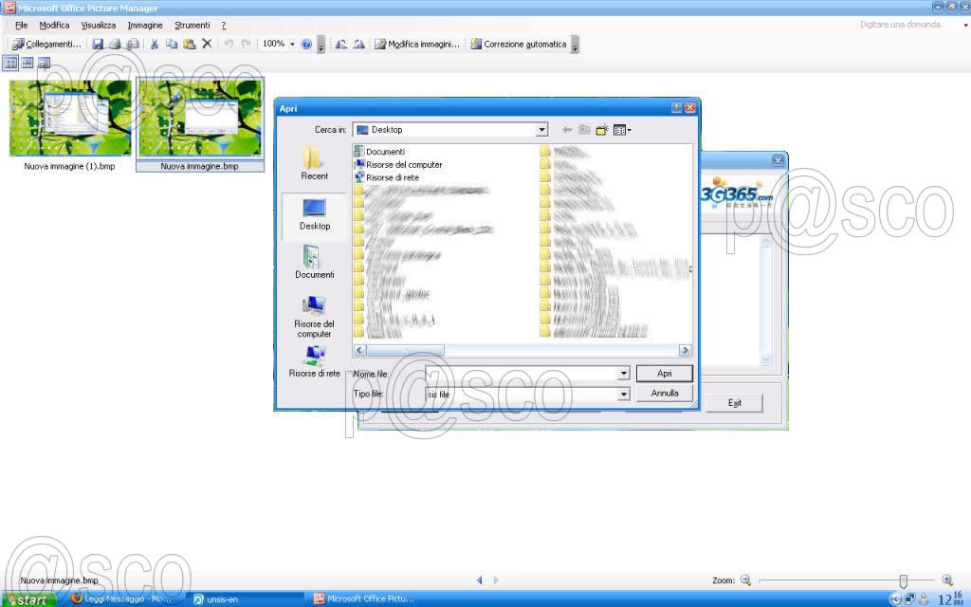Open Help with the blue question mark icon
Image resolution: width=971 pixels, height=607 pixels.
[306, 44]
